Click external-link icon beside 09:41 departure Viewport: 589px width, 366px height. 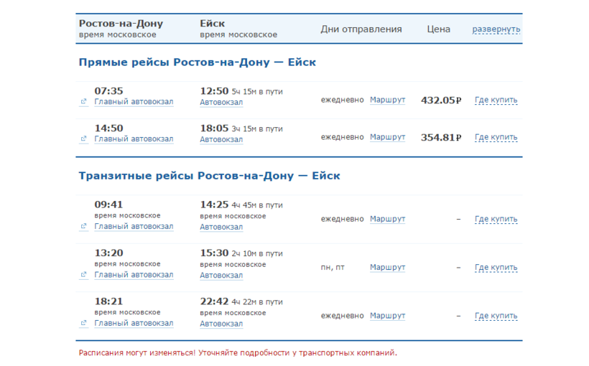(x=83, y=227)
